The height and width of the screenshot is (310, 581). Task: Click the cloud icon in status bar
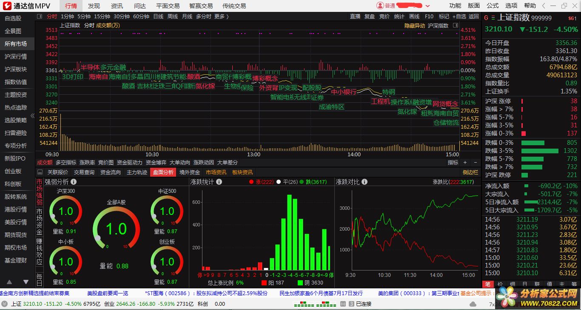[473, 304]
